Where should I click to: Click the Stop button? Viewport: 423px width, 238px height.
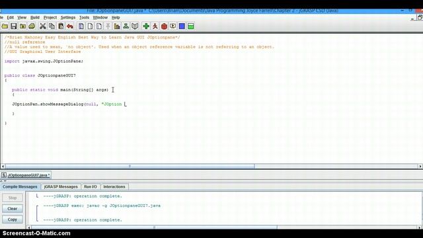13,198
